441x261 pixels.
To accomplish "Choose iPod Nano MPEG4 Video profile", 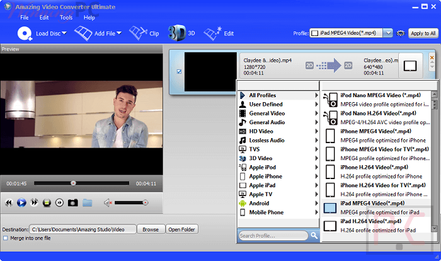I will (x=376, y=100).
